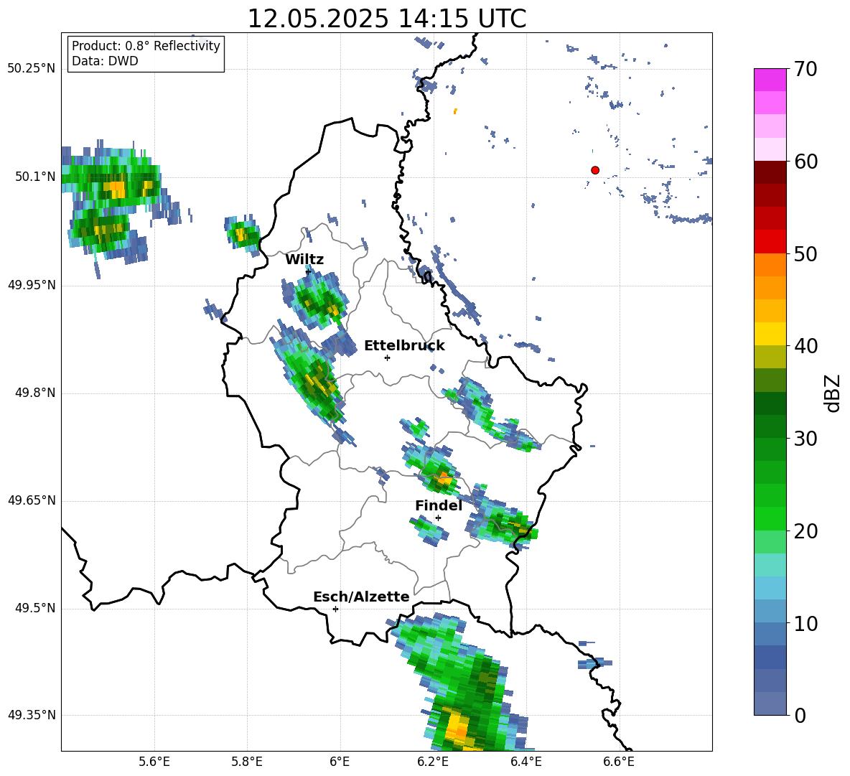This screenshot has height=776, width=850.
Task: Click the 5.6°E longitude tick label
Action: click(x=154, y=762)
